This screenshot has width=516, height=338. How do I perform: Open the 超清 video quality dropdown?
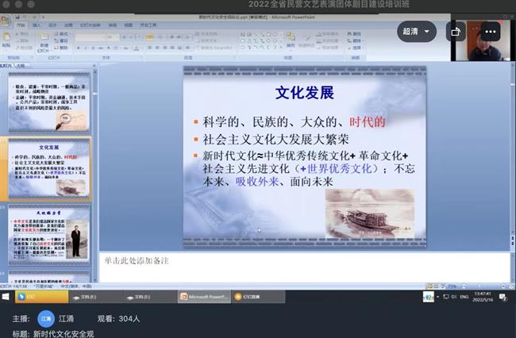coord(417,32)
